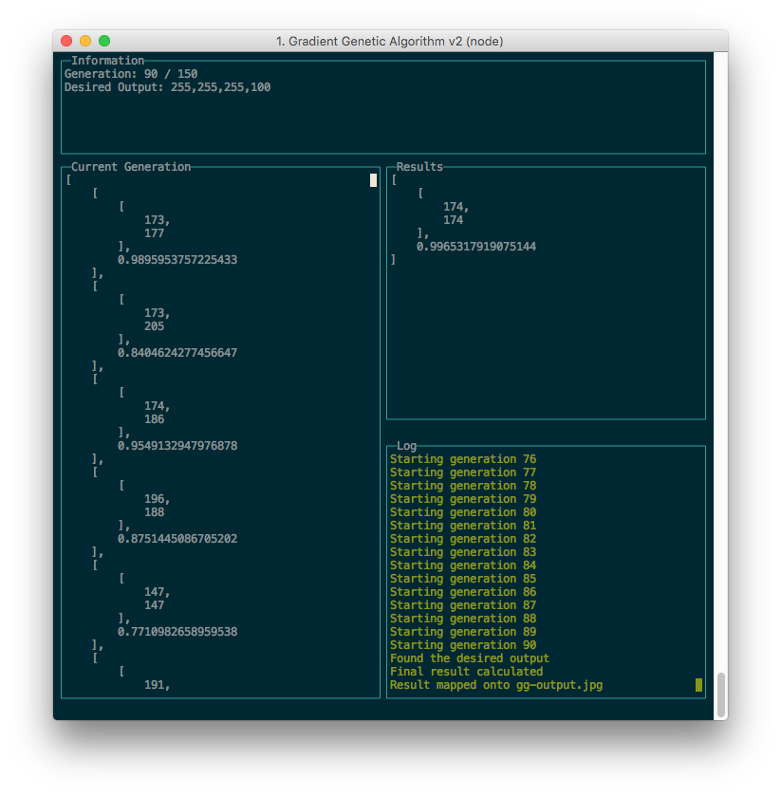Click fitness value 0.9549132947976878
Screen dimensions: 781x796
point(177,446)
